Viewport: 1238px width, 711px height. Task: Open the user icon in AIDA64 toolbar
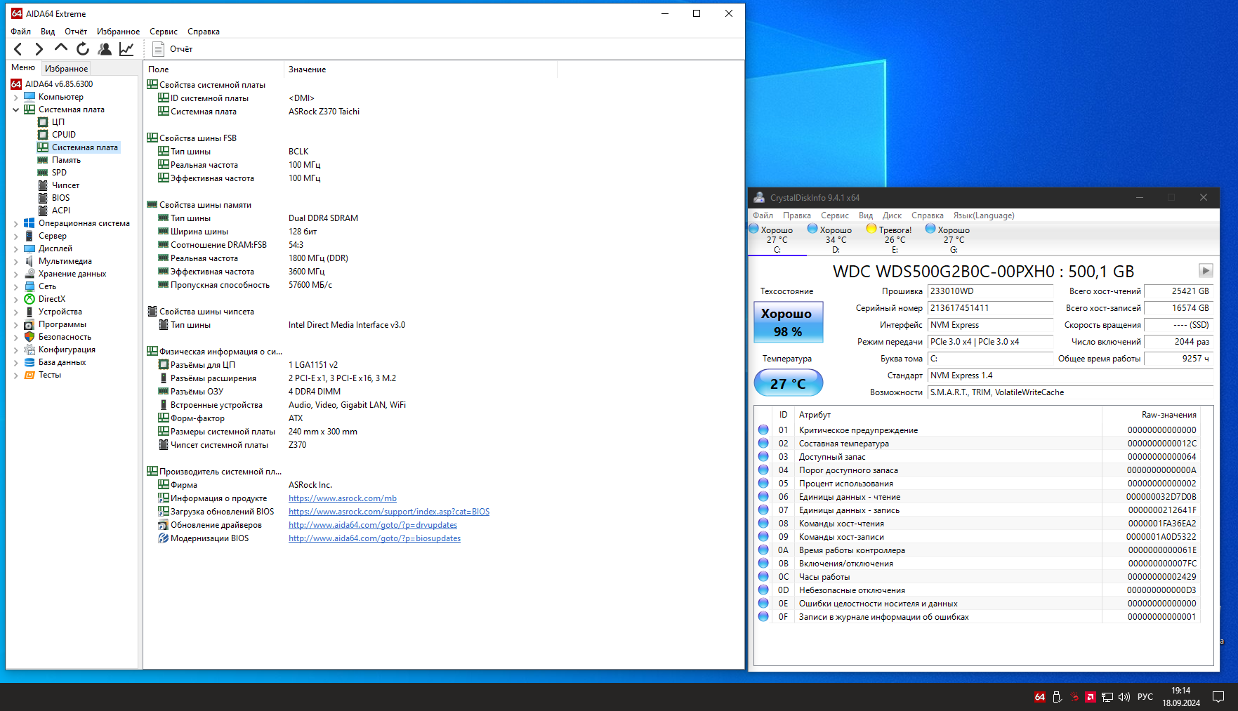tap(105, 49)
